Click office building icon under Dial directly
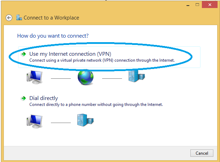 [85, 120]
